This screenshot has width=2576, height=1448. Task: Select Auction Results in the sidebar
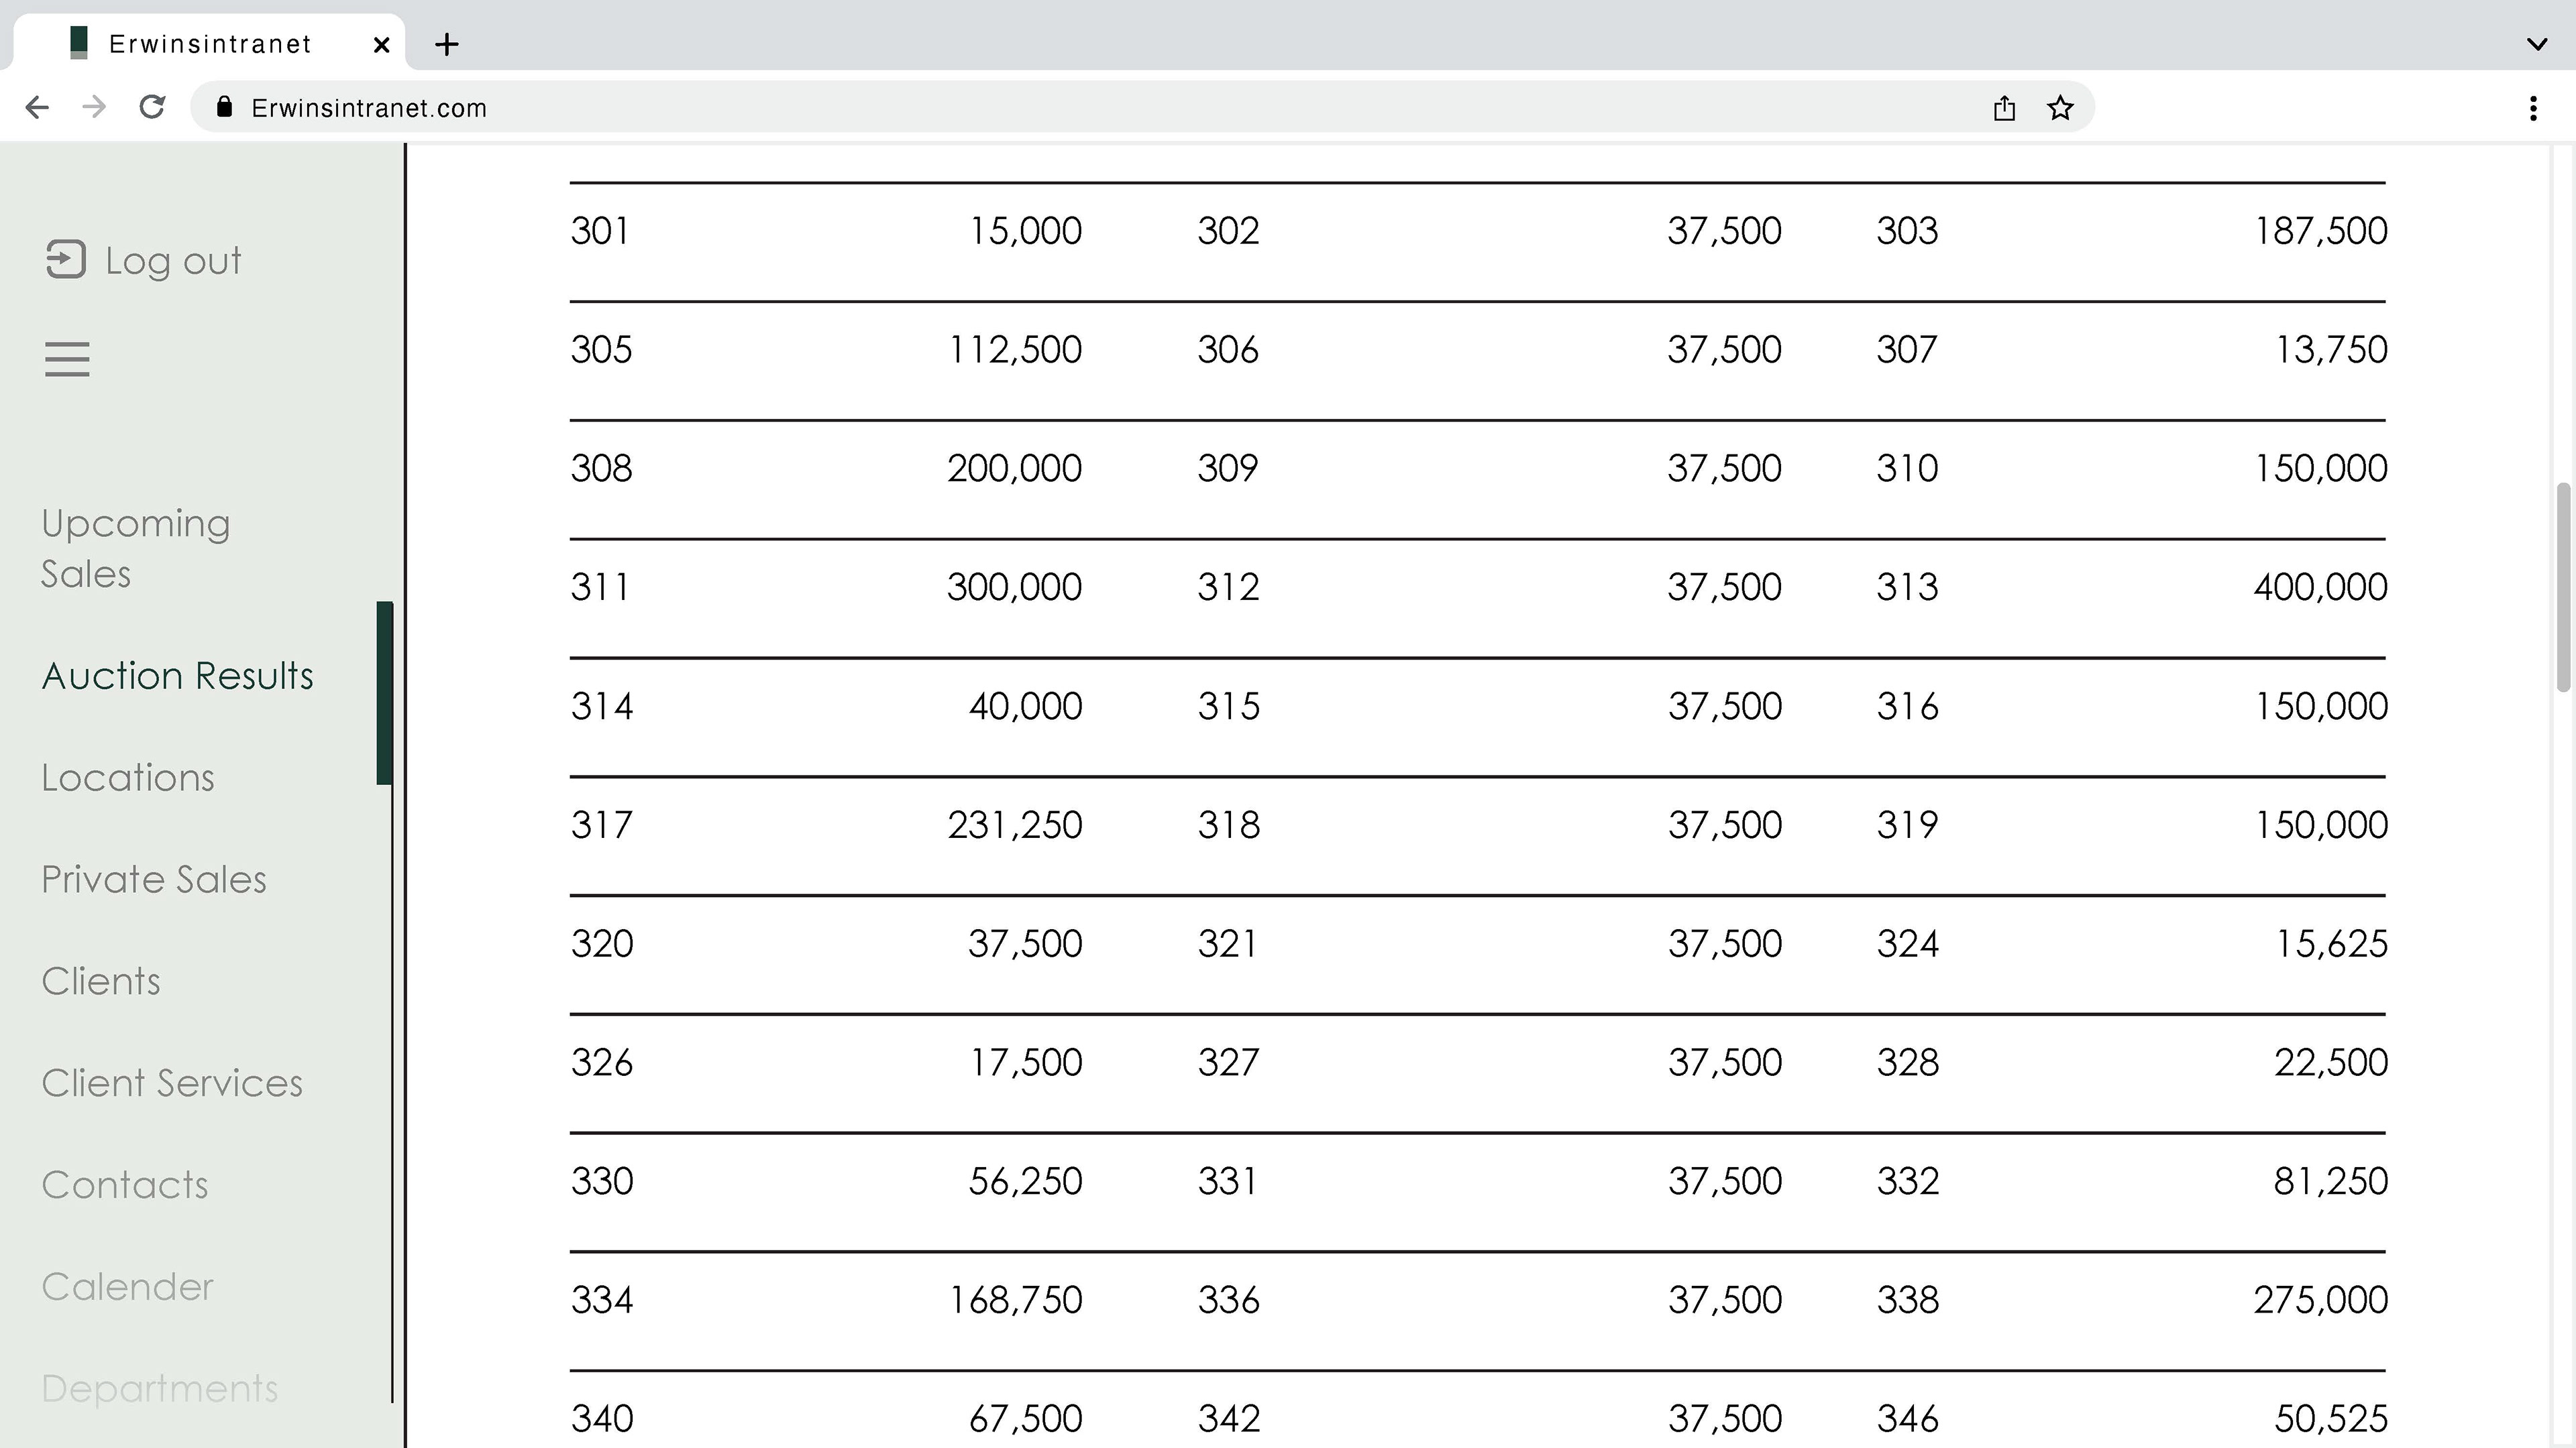click(177, 676)
